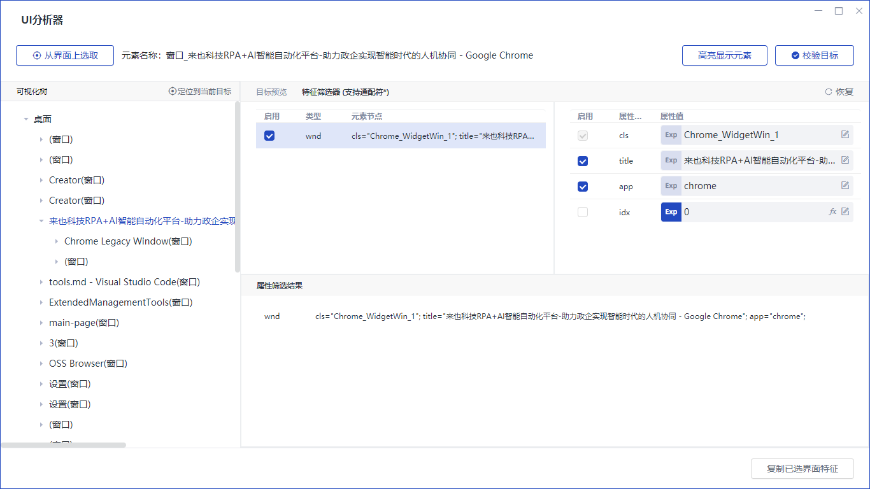Click the fx function icon in idx row

[x=832, y=211]
